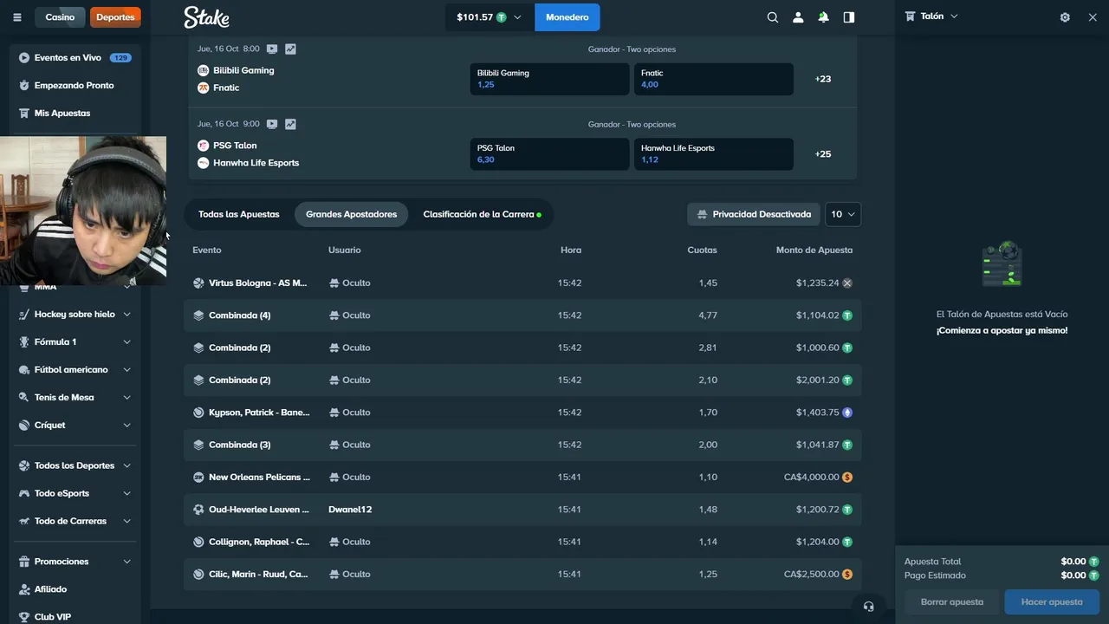Image resolution: width=1109 pixels, height=624 pixels.
Task: Open bet slip settings gear
Action: 1065,17
